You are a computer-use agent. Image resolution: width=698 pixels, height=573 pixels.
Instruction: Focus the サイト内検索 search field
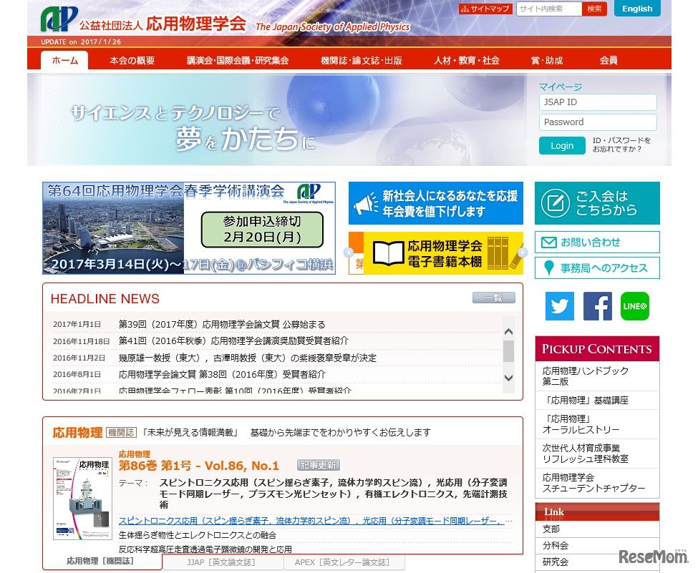point(549,9)
